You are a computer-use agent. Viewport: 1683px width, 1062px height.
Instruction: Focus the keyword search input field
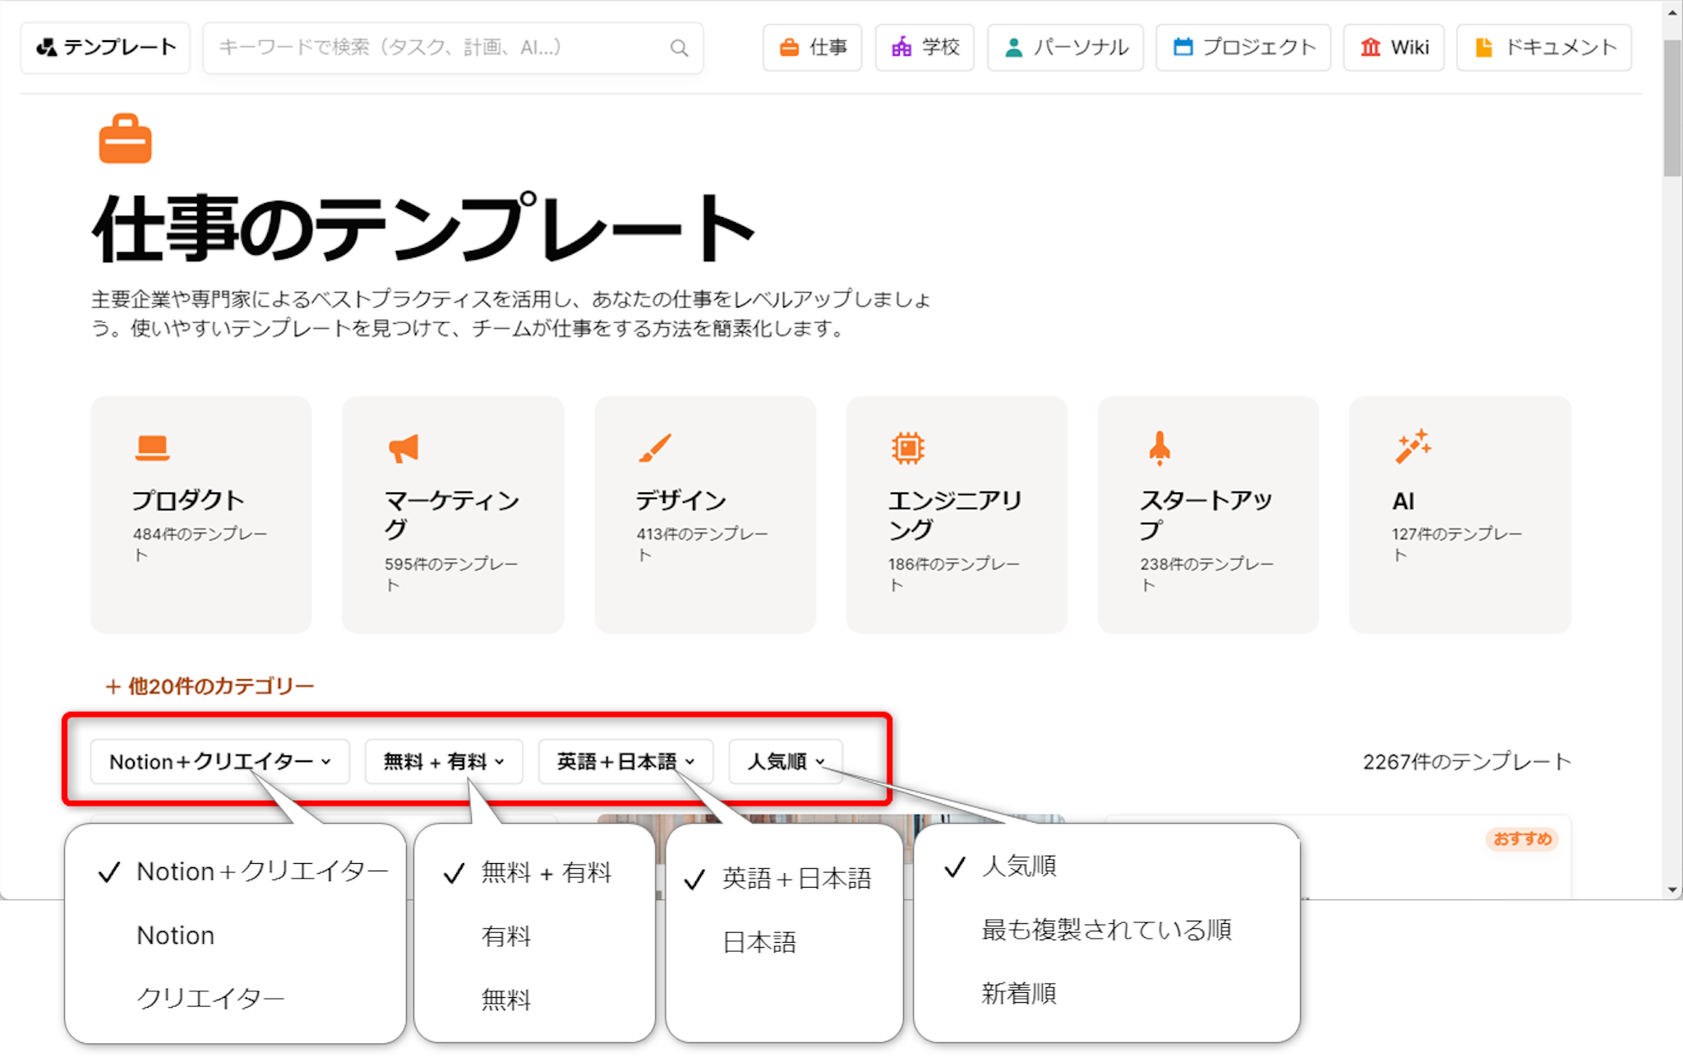coord(436,48)
